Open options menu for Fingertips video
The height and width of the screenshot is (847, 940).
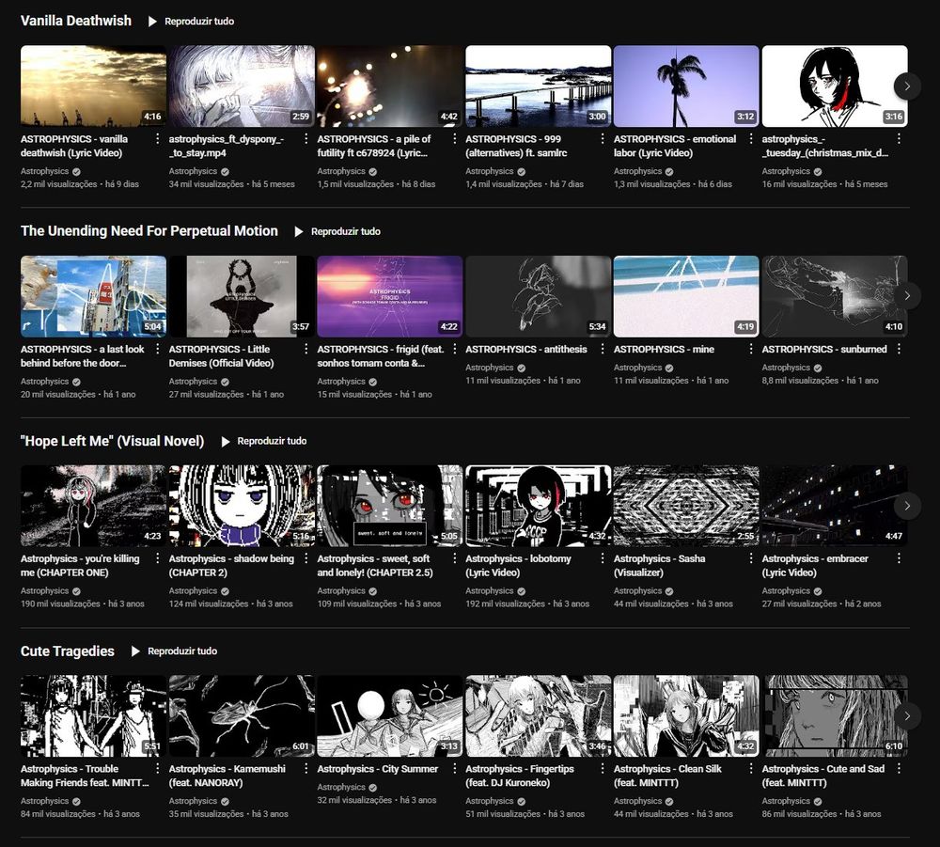(x=603, y=768)
